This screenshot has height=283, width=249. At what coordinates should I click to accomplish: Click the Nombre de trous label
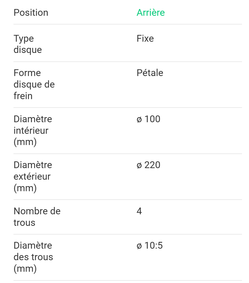37,217
